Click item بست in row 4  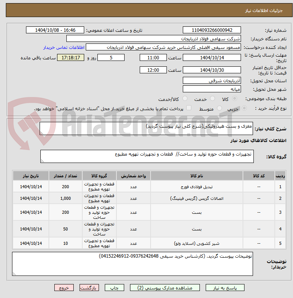[197, 229]
